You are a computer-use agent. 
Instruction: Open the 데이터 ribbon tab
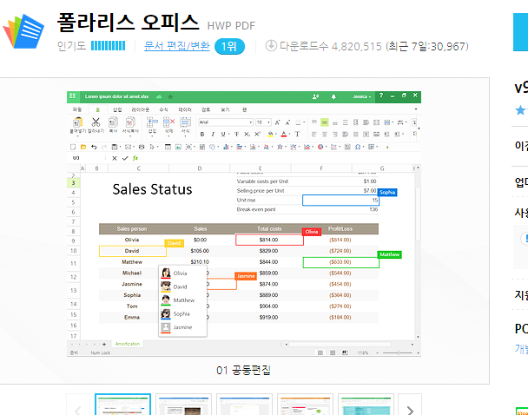(x=185, y=109)
